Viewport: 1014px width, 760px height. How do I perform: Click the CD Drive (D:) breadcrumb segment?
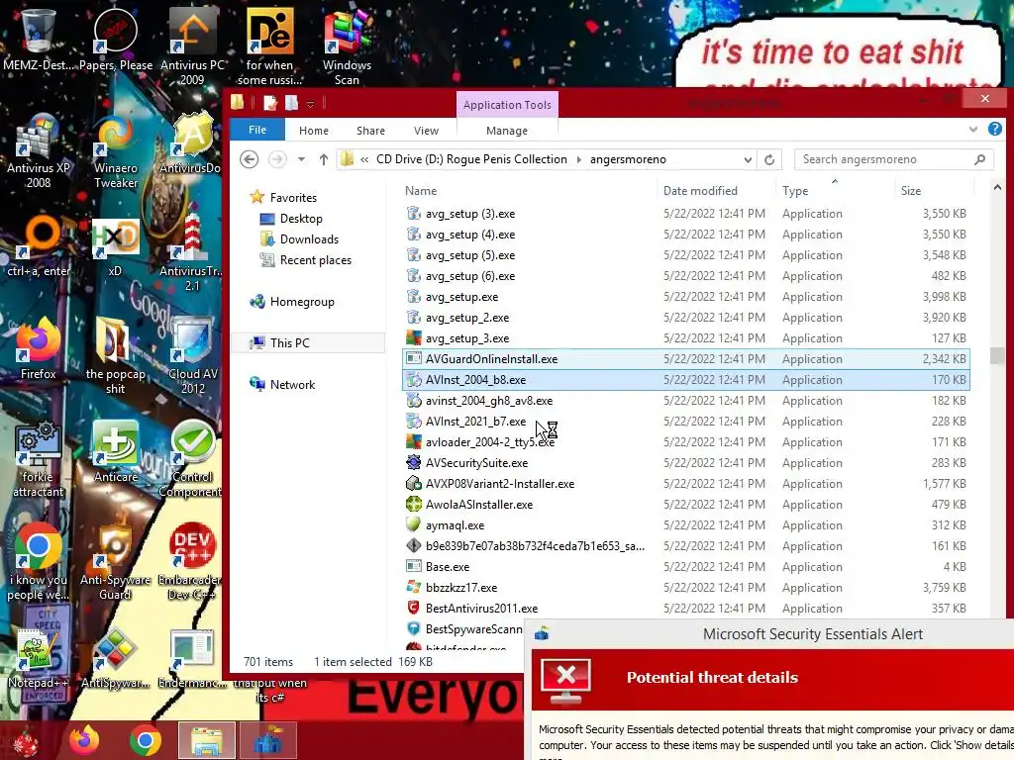tap(471, 159)
